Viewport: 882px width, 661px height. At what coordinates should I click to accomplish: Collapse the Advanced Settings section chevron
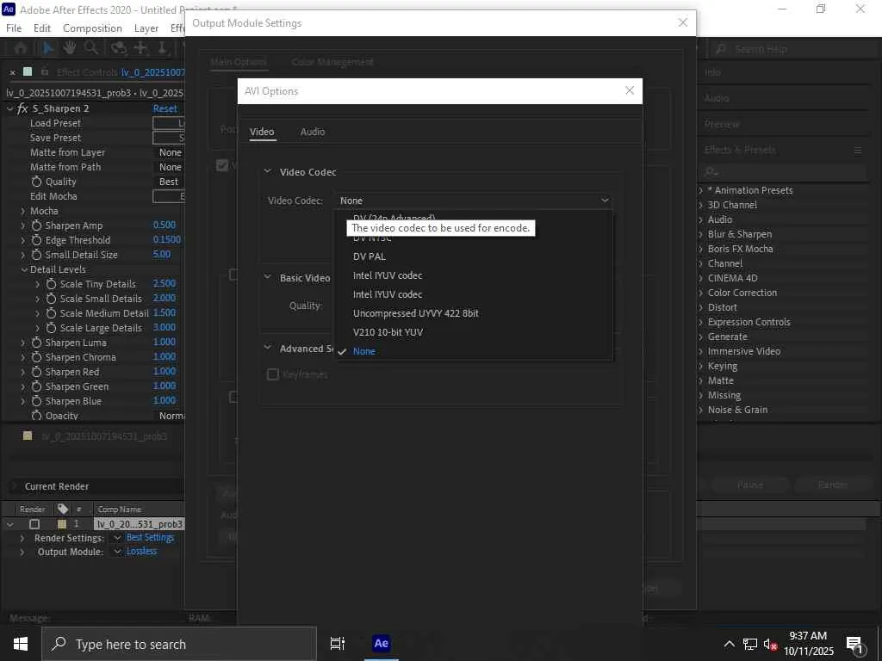268,348
